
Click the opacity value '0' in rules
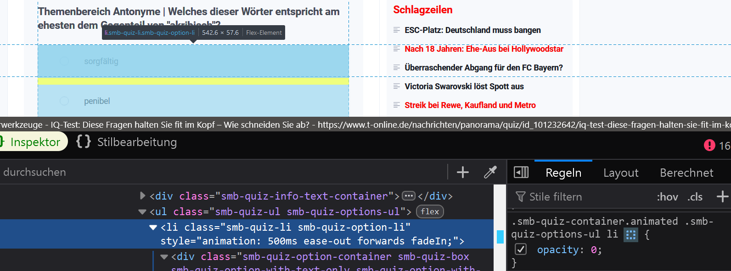point(593,250)
